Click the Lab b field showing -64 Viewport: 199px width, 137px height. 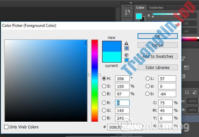[167, 94]
